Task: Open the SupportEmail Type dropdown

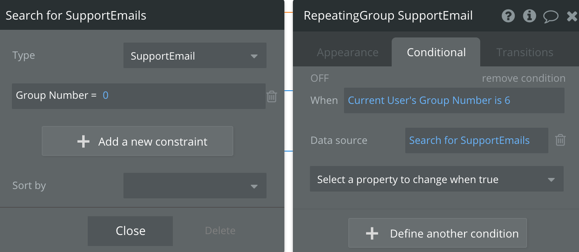Action: click(x=195, y=56)
